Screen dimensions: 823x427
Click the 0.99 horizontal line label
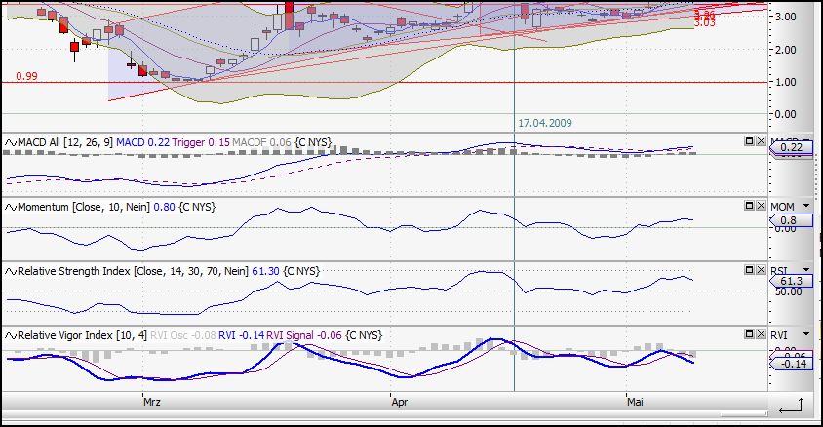click(x=26, y=76)
